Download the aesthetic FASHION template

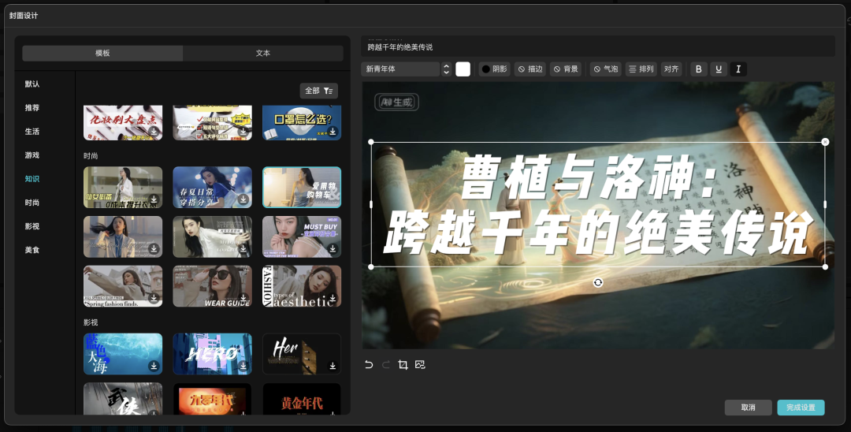pos(333,298)
